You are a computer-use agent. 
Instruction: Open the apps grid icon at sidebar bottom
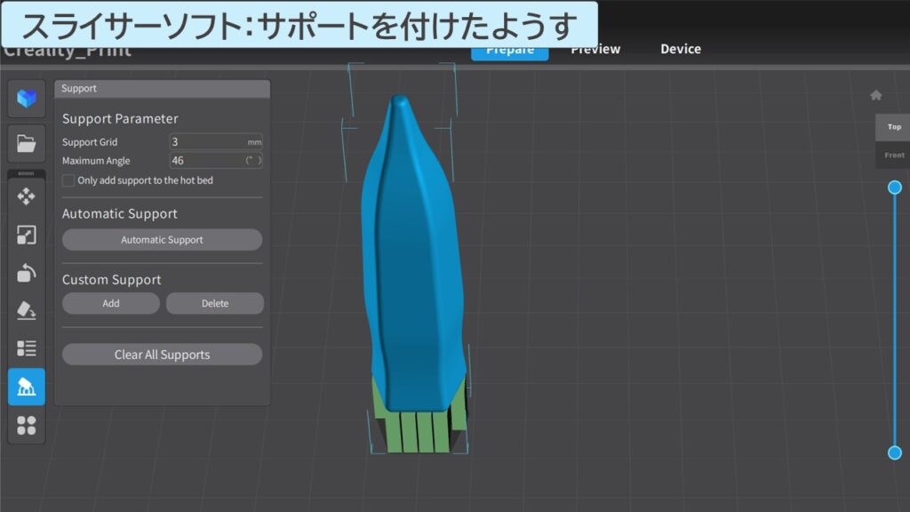coord(26,426)
